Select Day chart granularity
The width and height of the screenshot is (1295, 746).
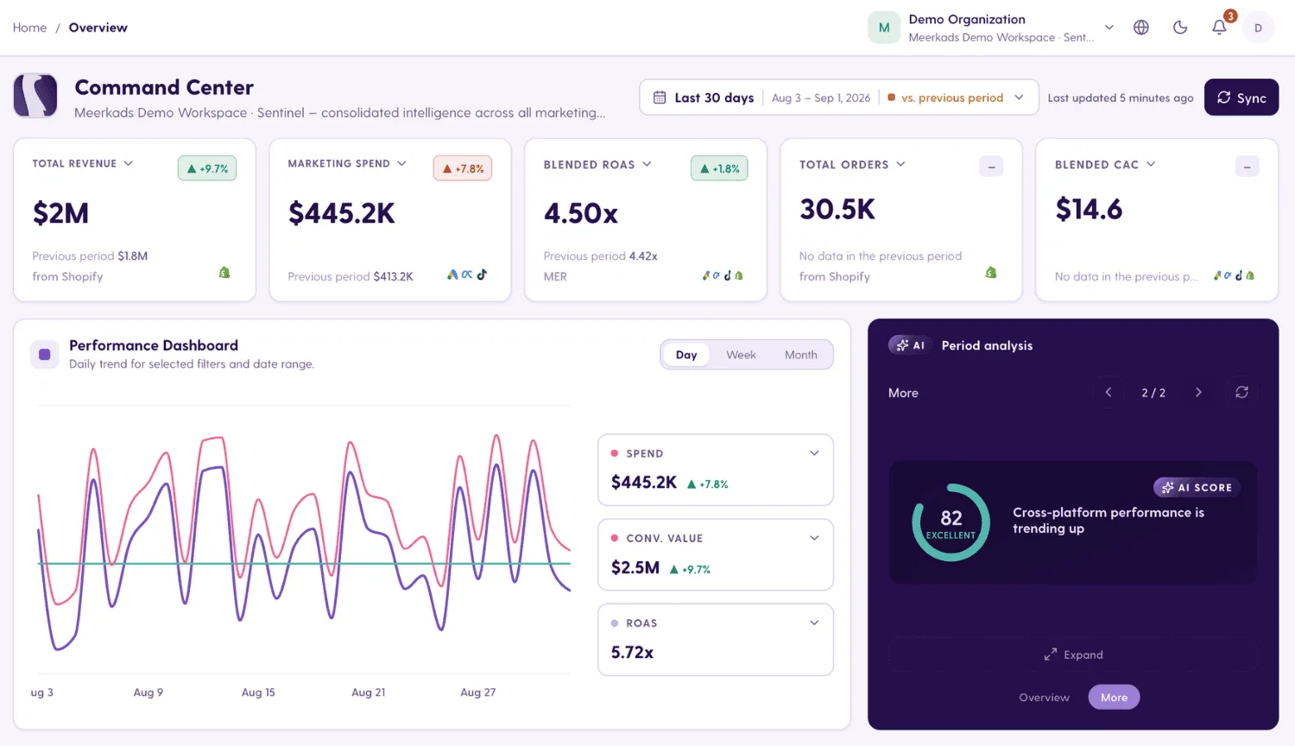click(x=686, y=355)
